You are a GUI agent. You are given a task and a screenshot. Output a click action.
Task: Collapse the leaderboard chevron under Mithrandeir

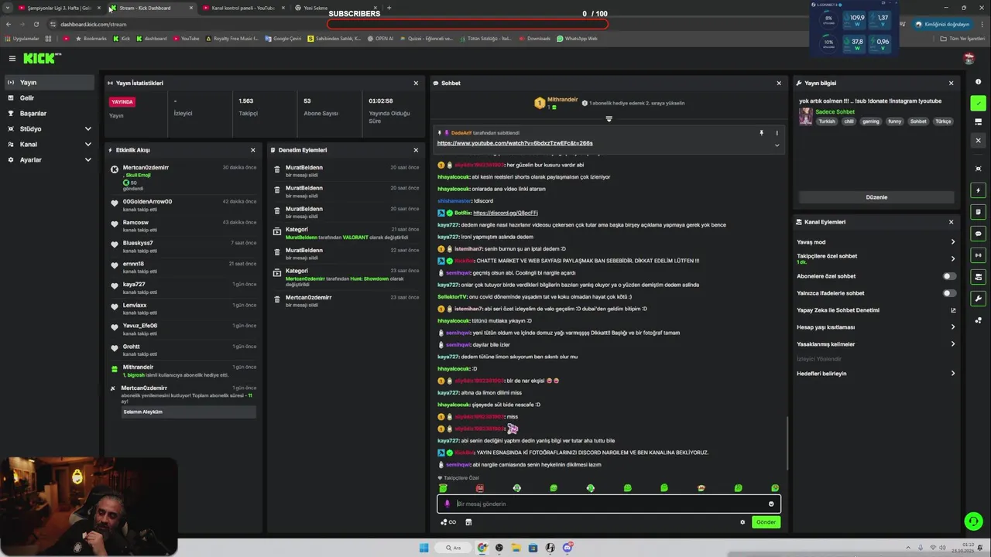coord(609,119)
